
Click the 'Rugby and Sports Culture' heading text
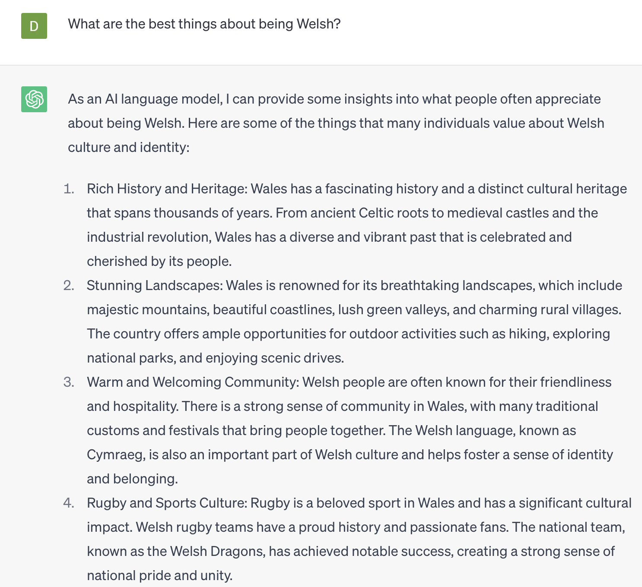(x=167, y=503)
